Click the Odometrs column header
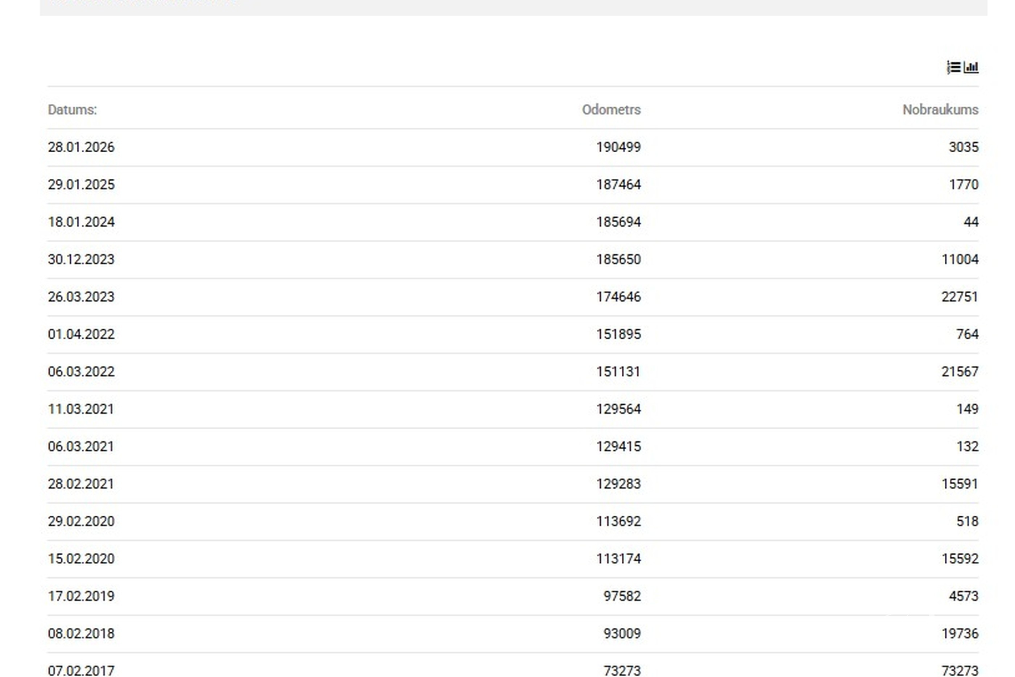Viewport: 1015px width, 677px height. pyautogui.click(x=611, y=110)
